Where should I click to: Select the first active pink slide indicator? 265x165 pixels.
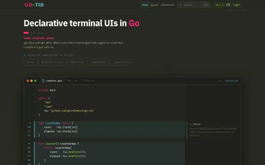tap(26, 33)
